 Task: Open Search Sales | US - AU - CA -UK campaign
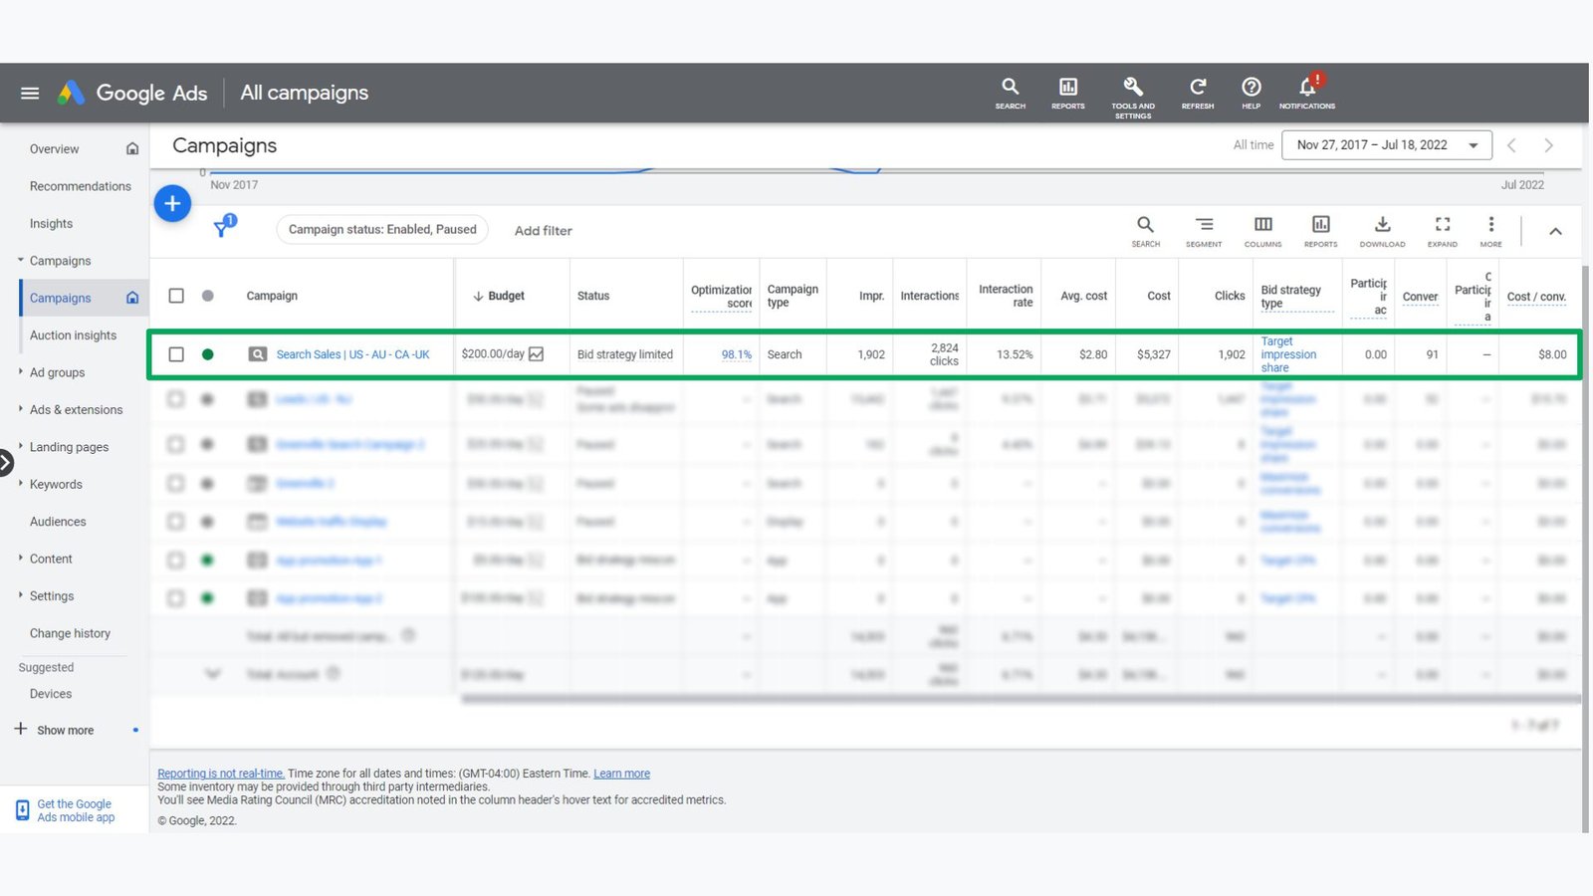pos(352,354)
